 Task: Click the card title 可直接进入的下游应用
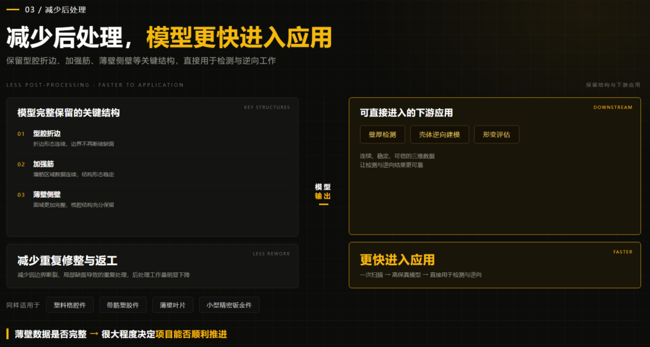[x=406, y=112]
